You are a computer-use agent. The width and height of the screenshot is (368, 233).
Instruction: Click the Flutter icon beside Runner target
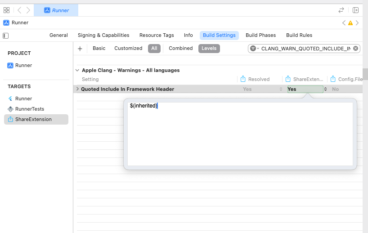coord(10,99)
